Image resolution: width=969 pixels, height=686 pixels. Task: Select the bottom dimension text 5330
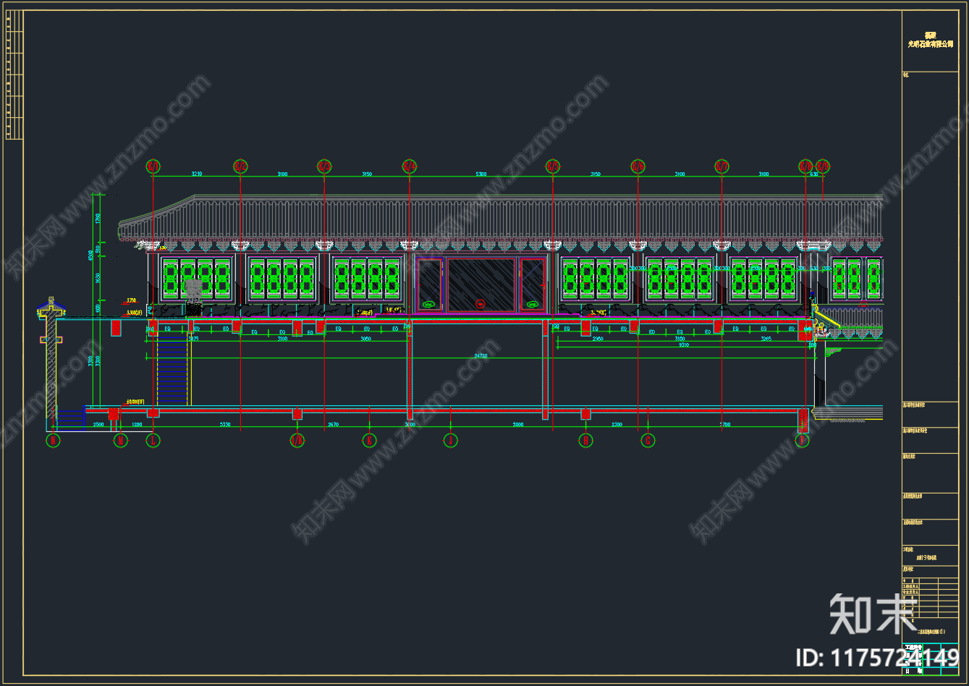[224, 425]
